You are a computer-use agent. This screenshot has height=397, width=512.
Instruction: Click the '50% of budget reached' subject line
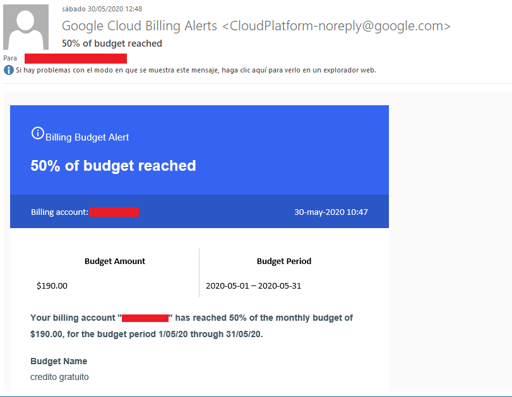click(112, 43)
